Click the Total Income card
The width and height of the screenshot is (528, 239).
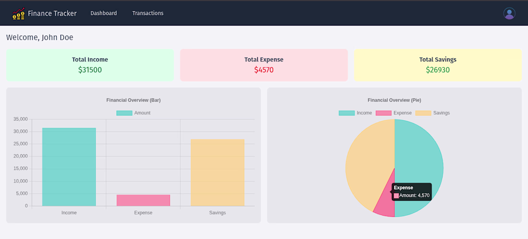(90, 65)
